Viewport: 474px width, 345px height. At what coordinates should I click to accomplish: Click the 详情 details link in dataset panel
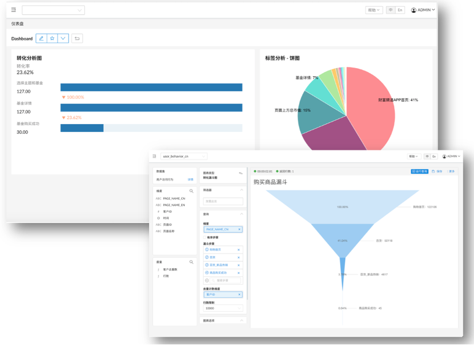tap(190, 180)
